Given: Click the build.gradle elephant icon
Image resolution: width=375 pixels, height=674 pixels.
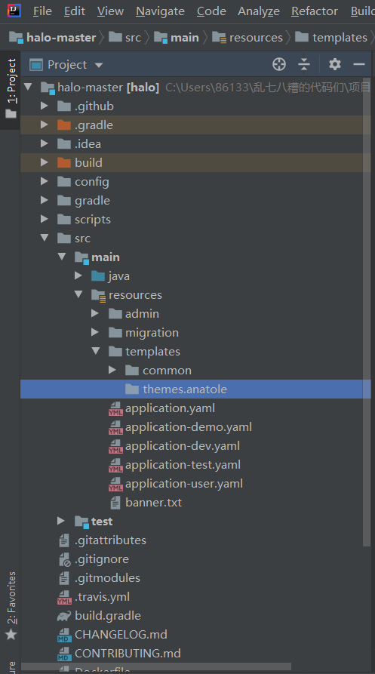Looking at the screenshot, I should pos(64,616).
